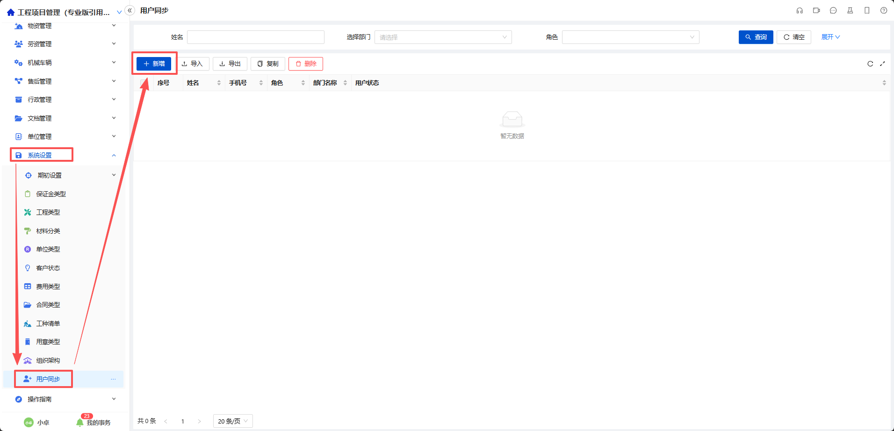Click the 小卓 assistant avatar icon

click(x=29, y=423)
